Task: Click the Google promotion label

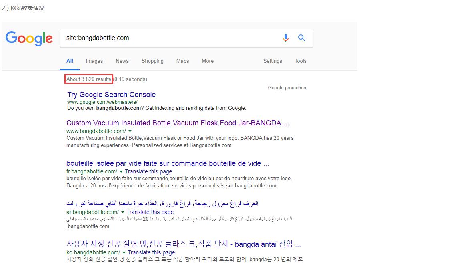Action: point(287,88)
